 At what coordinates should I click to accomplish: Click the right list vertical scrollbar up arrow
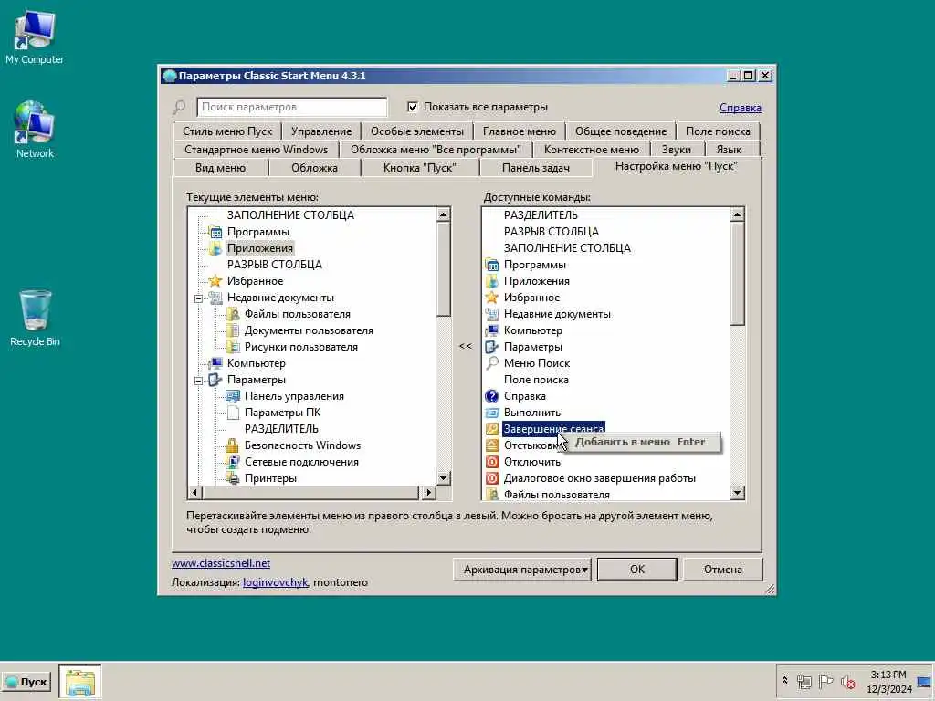point(738,214)
